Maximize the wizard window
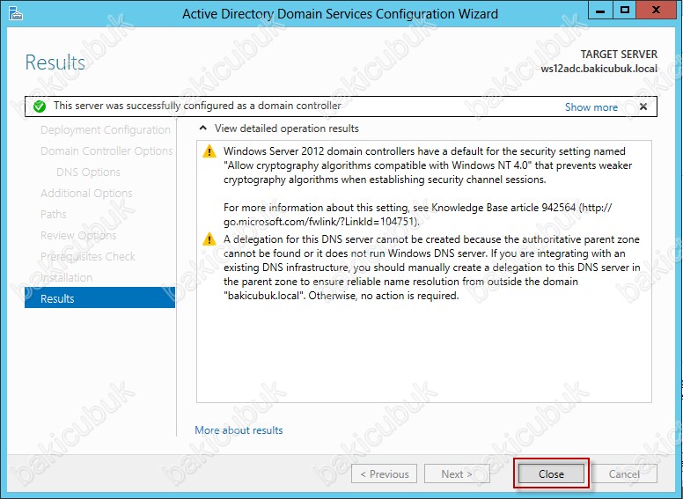Viewport: 683px width, 499px height. (x=625, y=11)
